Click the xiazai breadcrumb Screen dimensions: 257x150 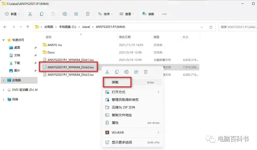tap(86, 27)
